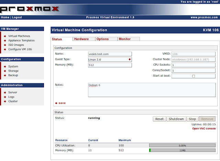Image resolution: width=220 pixels, height=161 pixels.
Task: Visit www.proxmox.com link
Action: coord(204,17)
